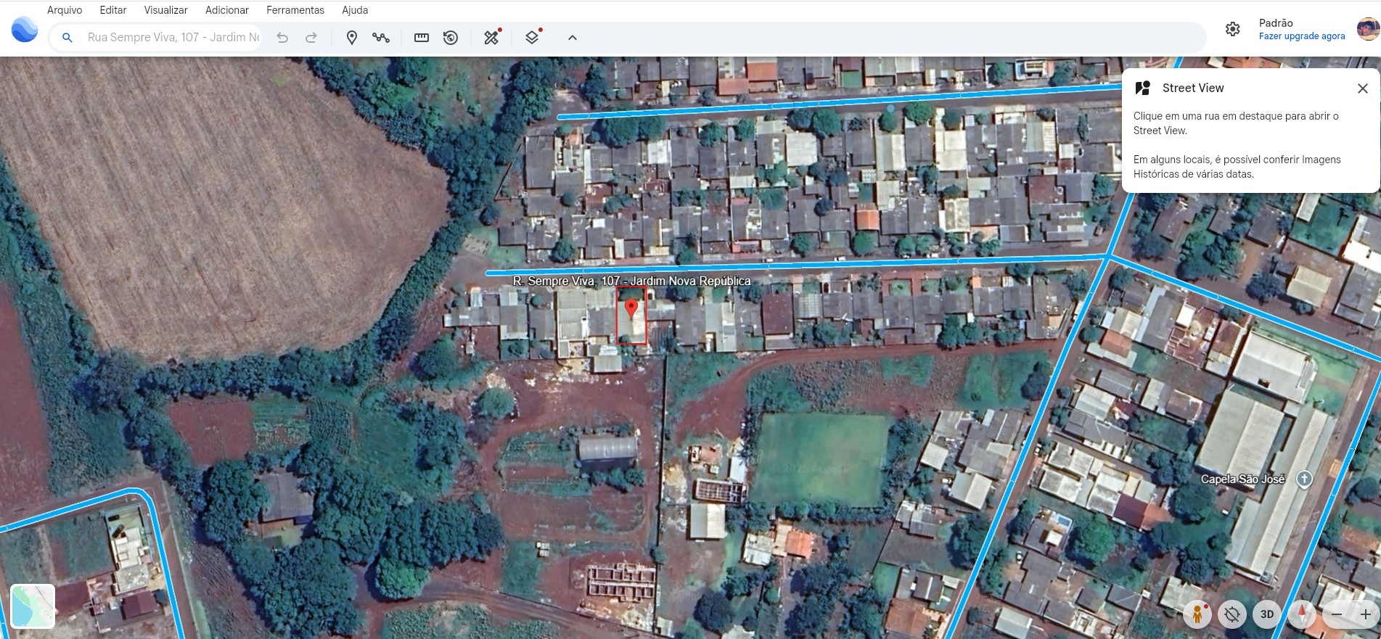This screenshot has height=639, width=1381.
Task: Select the Add placemark tool
Action: (352, 38)
